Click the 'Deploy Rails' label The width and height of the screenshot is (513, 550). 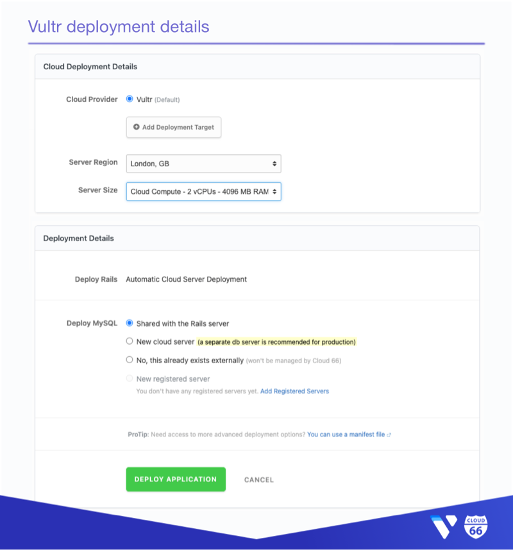tap(96, 279)
